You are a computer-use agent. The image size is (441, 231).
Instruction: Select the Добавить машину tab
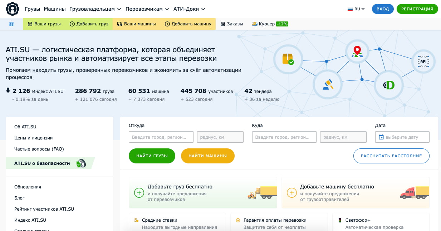click(x=188, y=24)
